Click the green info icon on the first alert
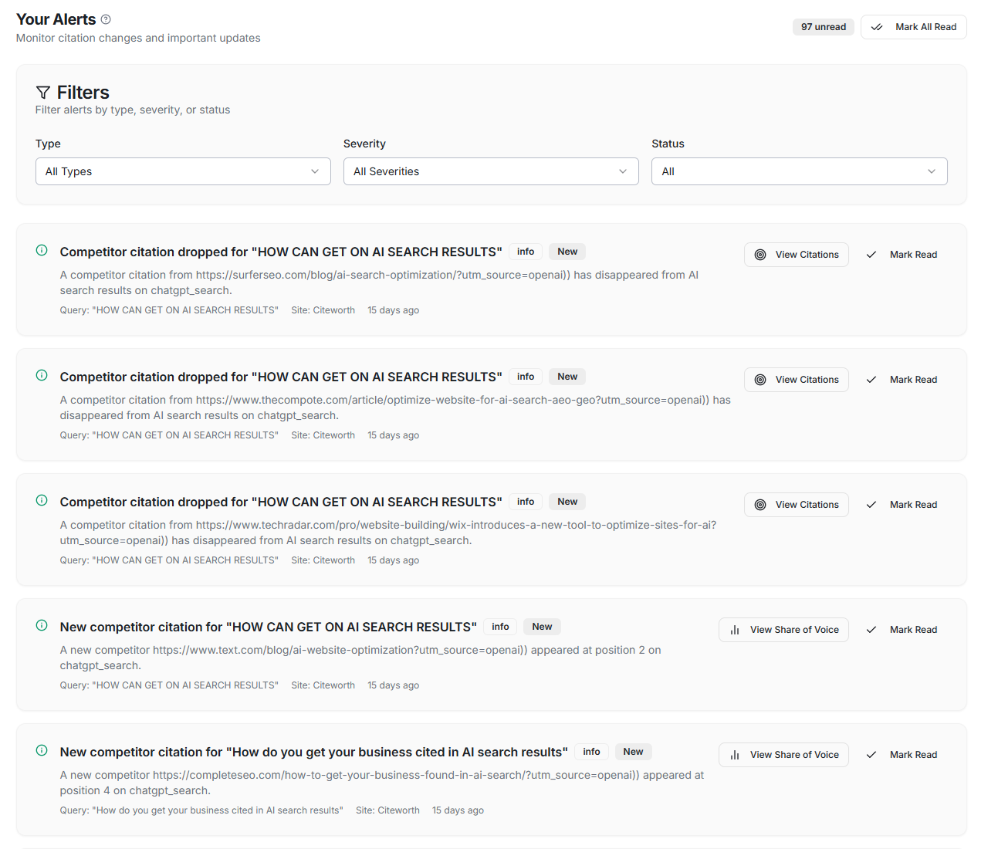 point(41,250)
